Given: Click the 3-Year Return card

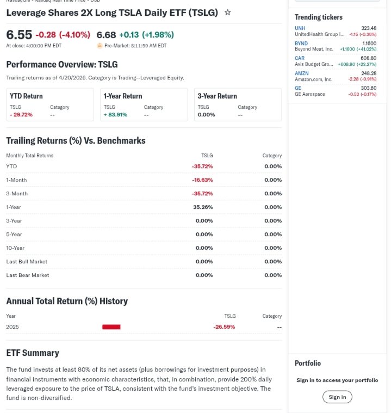Looking at the screenshot, I should tap(238, 104).
